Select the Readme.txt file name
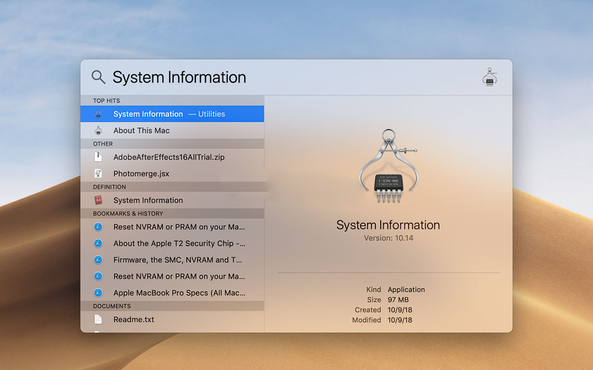Image resolution: width=593 pixels, height=370 pixels. tap(134, 320)
